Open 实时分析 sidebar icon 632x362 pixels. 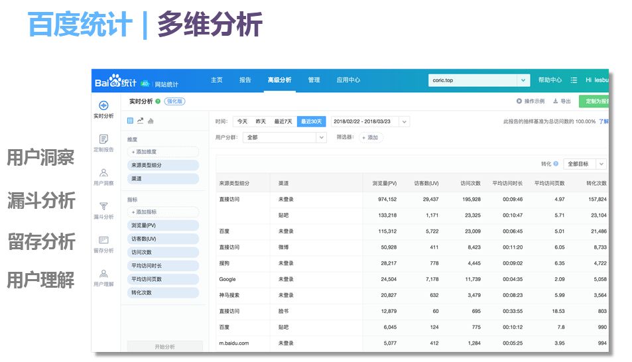(x=103, y=105)
